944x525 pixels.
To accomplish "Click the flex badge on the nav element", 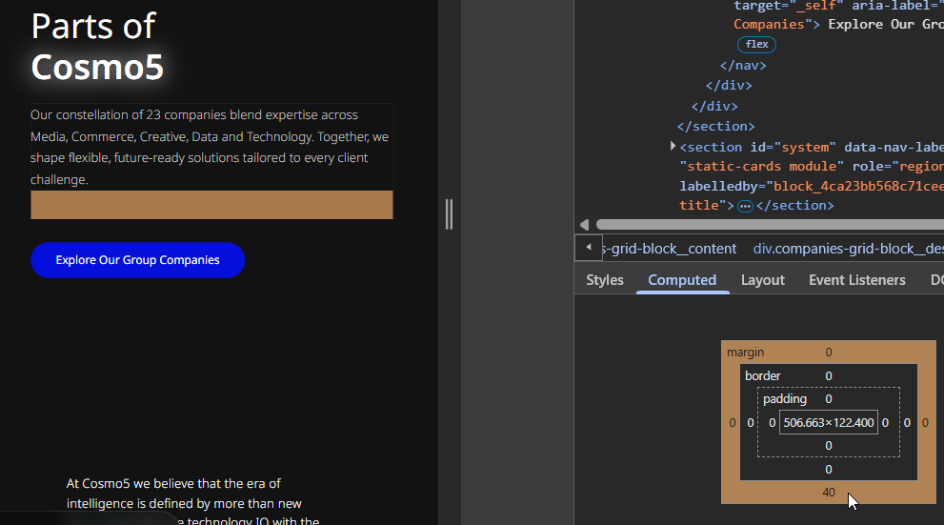I will pos(756,45).
